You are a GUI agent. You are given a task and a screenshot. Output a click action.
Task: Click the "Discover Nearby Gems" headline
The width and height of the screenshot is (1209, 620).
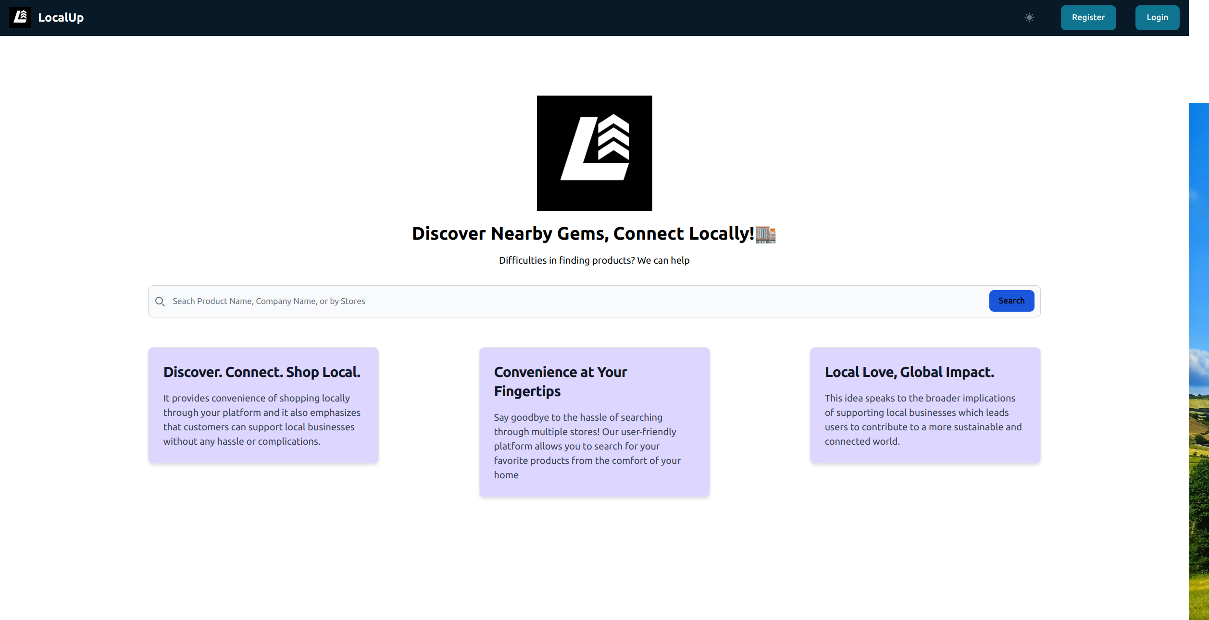pos(583,233)
